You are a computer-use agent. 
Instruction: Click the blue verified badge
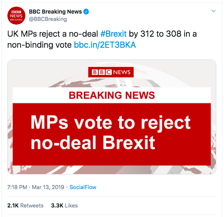86,12
